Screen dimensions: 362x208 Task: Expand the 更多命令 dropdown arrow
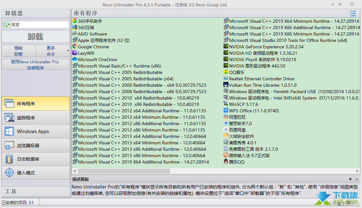pos(68,51)
